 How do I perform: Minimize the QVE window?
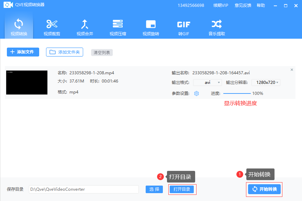(276, 6)
